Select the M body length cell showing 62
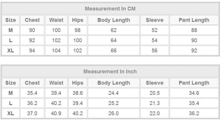The image size is (221, 121). tap(114, 30)
